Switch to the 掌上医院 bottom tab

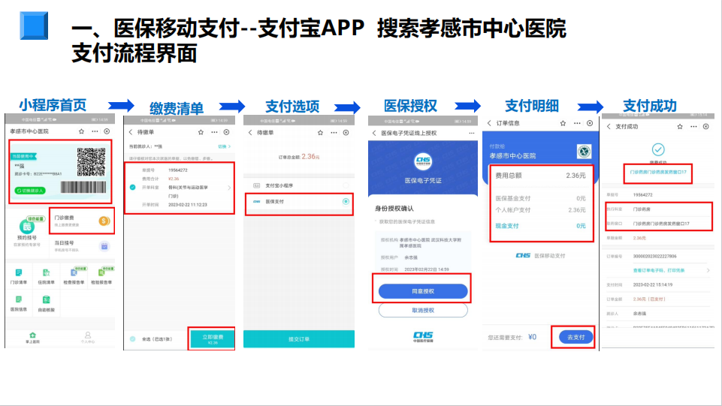(32, 338)
